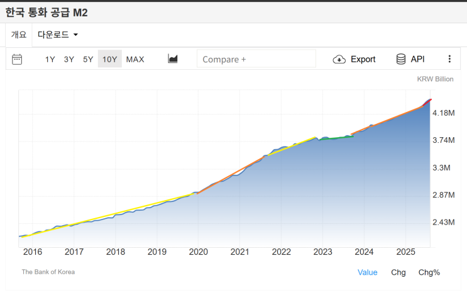
Task: Click the 4.18M y-axis label
Action: click(444, 113)
